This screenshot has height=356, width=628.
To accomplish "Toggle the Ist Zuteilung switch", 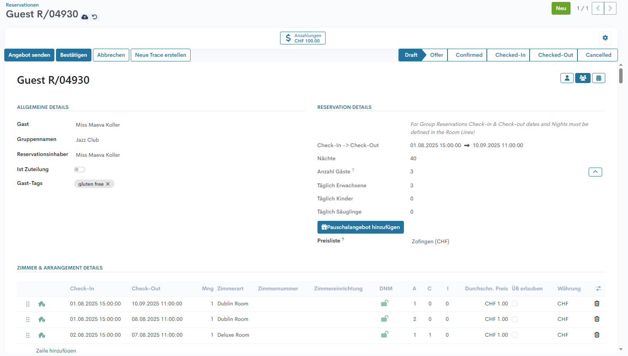I will point(79,170).
